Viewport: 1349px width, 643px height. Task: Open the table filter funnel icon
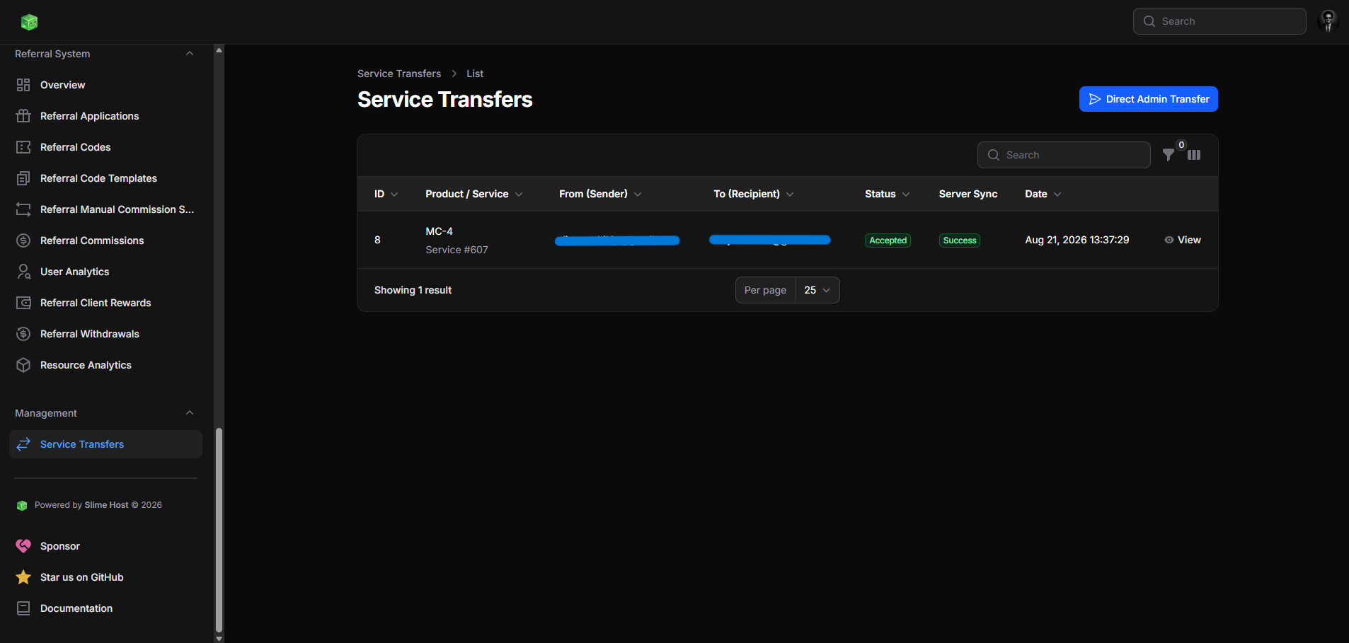tap(1169, 155)
